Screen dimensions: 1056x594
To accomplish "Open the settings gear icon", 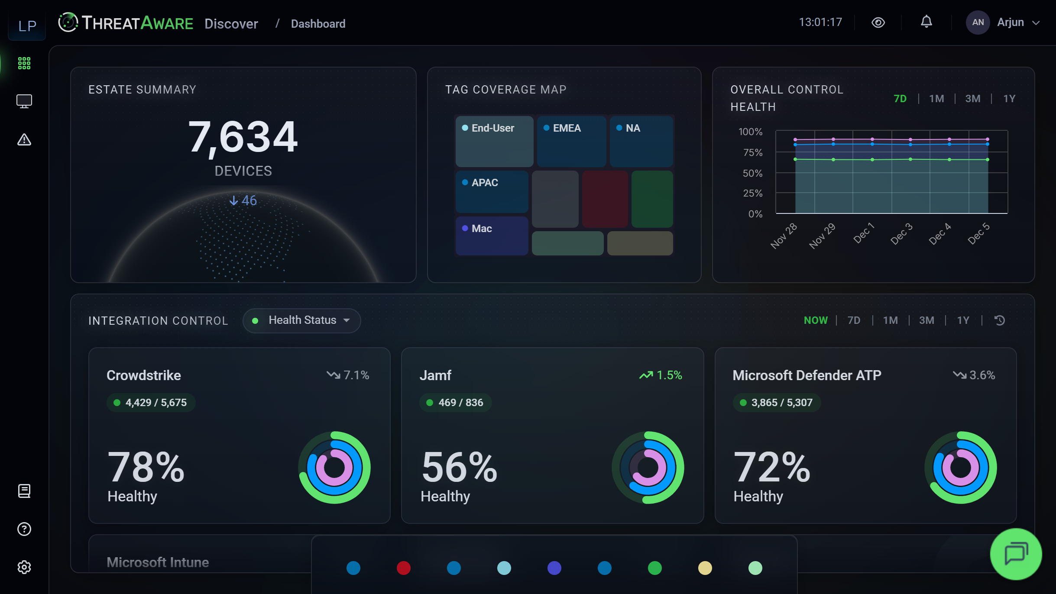I will (x=24, y=567).
